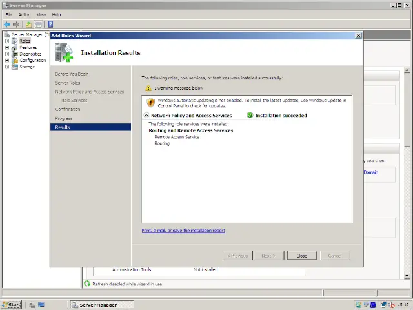The height and width of the screenshot is (310, 413).
Task: Open the File menu
Action: (x=8, y=14)
